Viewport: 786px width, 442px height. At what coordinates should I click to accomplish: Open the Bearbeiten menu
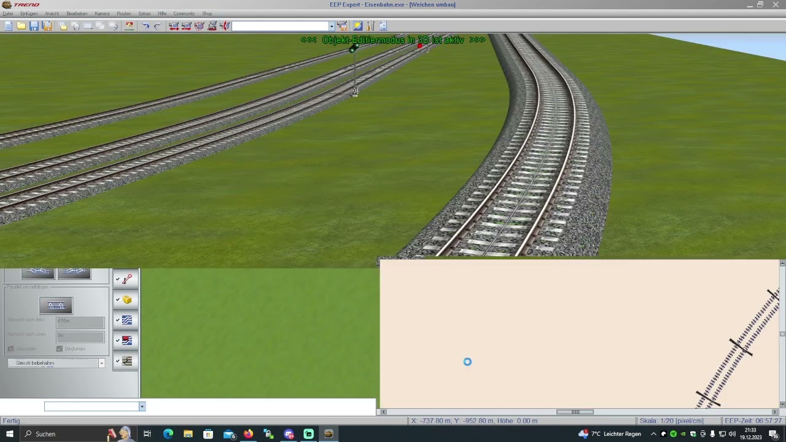click(77, 14)
